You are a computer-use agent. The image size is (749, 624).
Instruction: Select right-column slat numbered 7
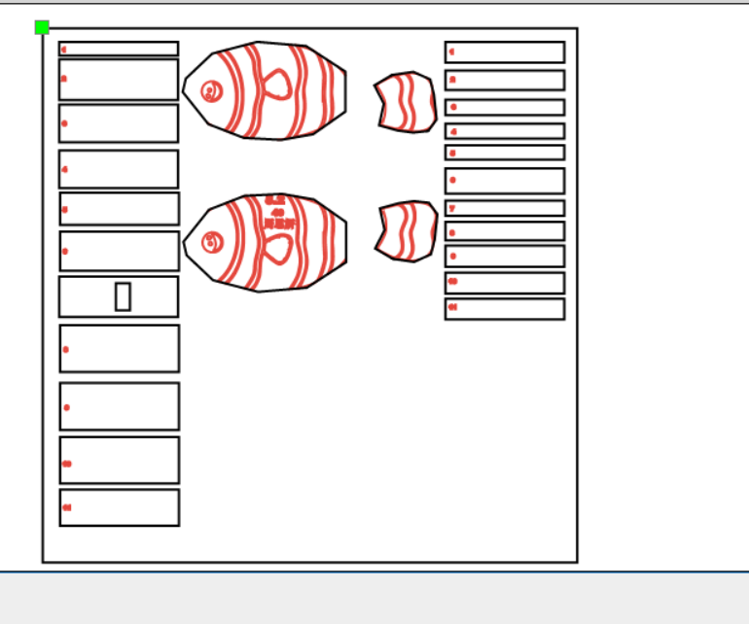tap(505, 208)
